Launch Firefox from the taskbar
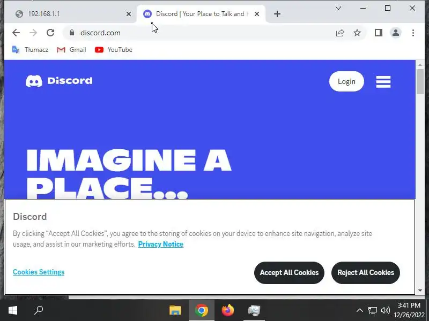Viewport: 429px width, 321px height. click(x=228, y=310)
